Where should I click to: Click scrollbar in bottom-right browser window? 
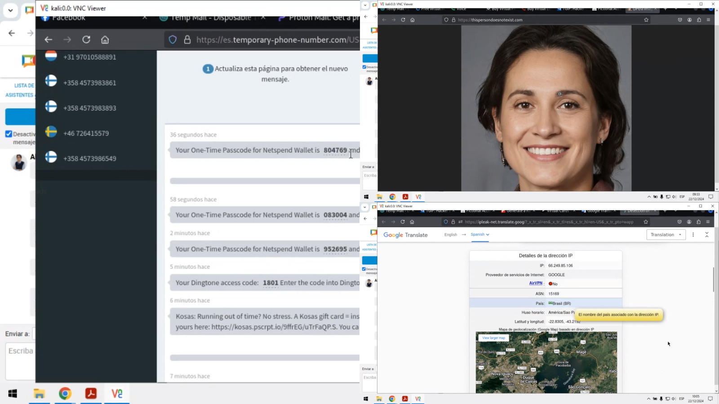714,279
